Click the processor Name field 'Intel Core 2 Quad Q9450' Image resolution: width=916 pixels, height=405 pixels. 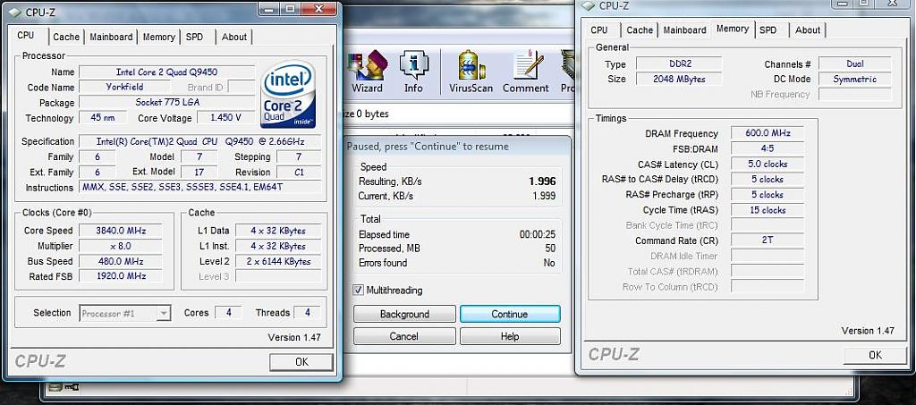pyautogui.click(x=167, y=72)
